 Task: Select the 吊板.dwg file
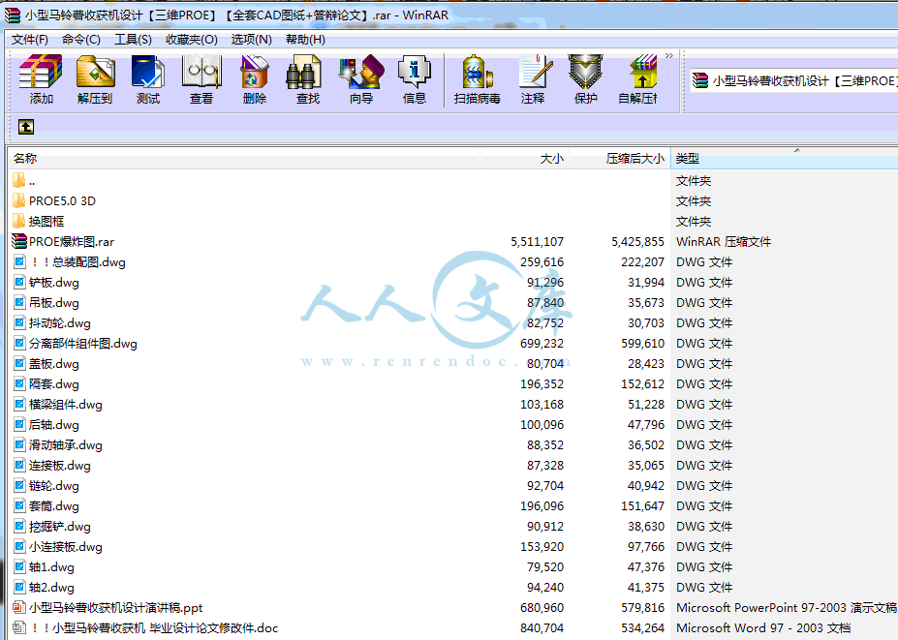pyautogui.click(x=46, y=303)
